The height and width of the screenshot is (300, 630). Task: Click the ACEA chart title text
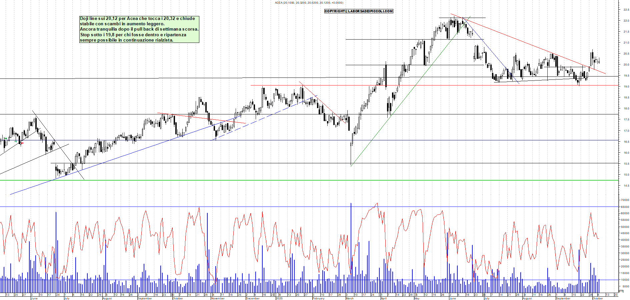click(x=309, y=3)
